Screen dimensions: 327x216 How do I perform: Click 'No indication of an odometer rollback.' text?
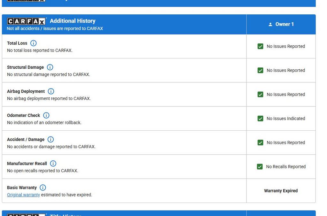pos(44,122)
